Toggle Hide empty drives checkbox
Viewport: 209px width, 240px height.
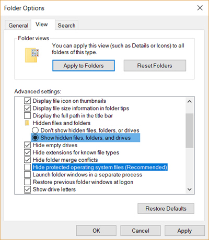coord(28,145)
